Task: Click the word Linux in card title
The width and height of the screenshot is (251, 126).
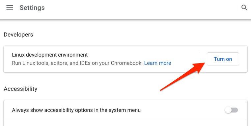Action: [x=18, y=55]
